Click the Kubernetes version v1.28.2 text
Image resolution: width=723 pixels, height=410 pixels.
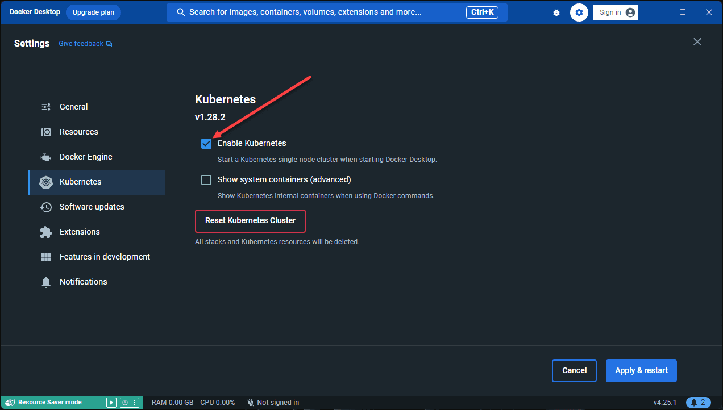(210, 118)
